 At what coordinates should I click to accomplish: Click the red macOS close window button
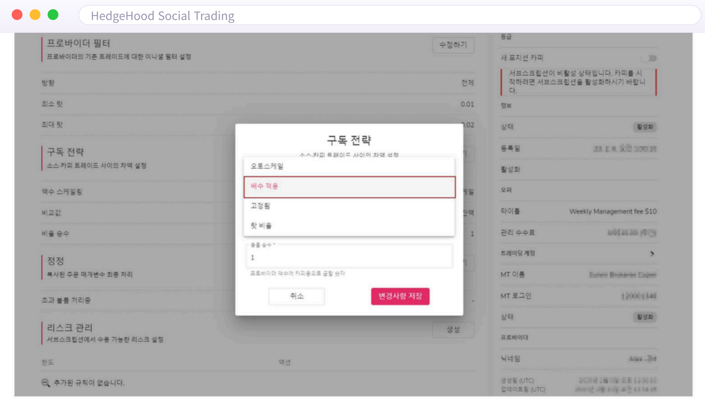[x=17, y=15]
